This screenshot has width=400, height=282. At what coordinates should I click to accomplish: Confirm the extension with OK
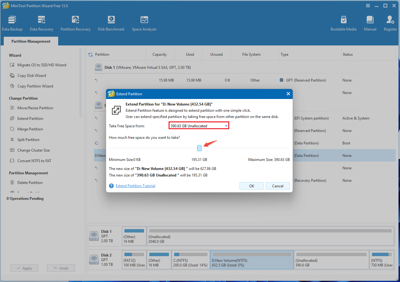pos(252,186)
